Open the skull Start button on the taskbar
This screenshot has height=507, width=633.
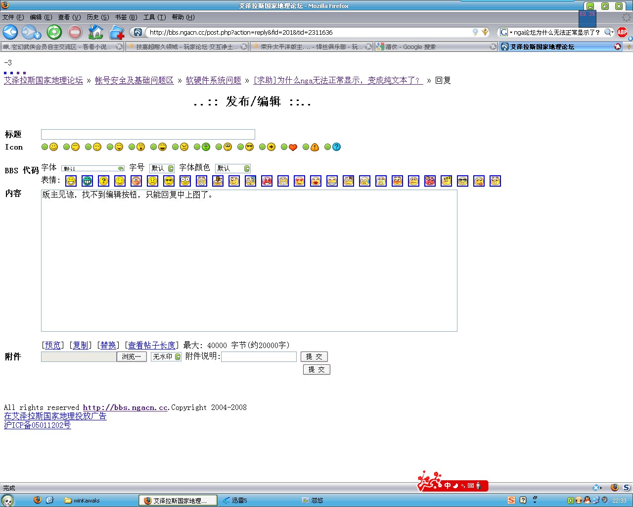8,500
